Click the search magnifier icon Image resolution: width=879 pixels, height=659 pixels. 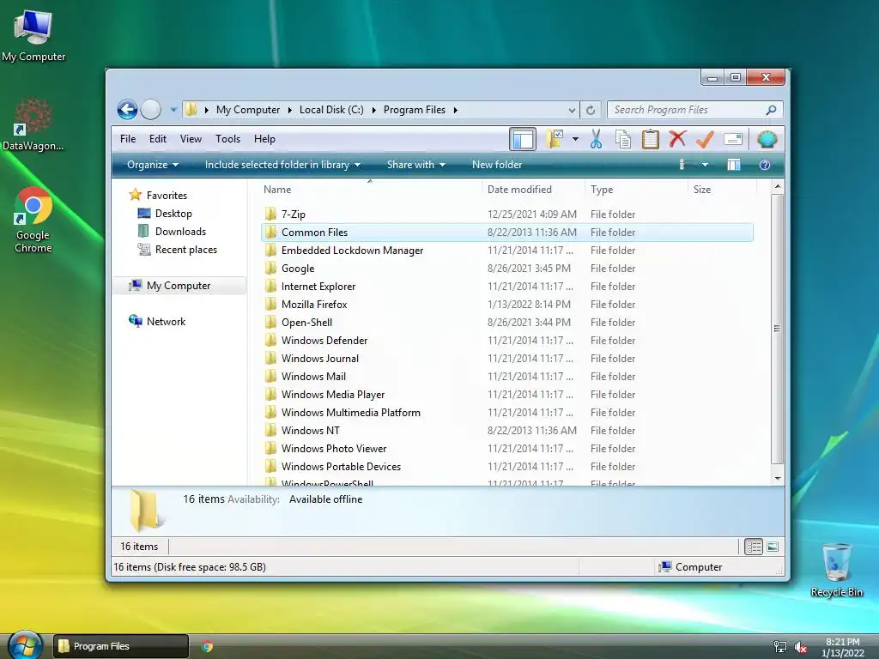coord(772,110)
